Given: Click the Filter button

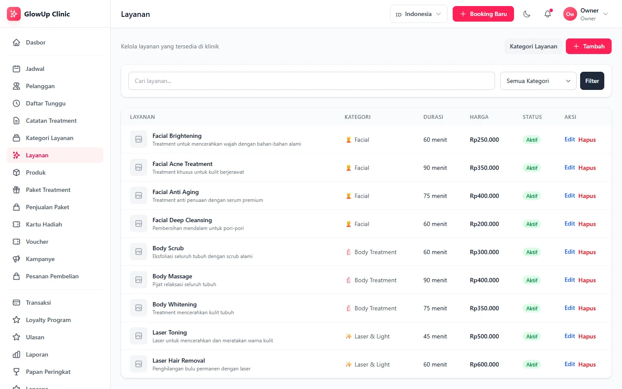Looking at the screenshot, I should 592,81.
